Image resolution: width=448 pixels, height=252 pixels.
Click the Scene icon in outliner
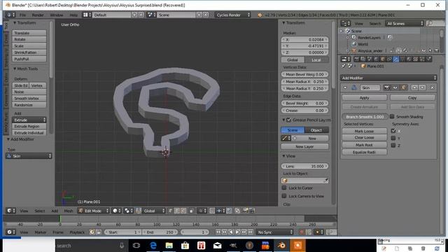coord(348,31)
